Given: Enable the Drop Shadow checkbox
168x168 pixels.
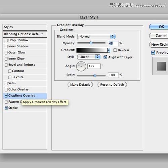Looking at the screenshot, I should click(6, 40).
